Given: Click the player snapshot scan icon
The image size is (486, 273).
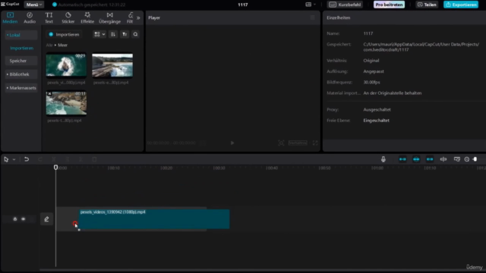Looking at the screenshot, I should pos(281,143).
